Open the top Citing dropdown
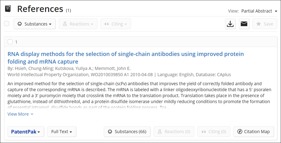The image size is (281, 143). (x=116, y=24)
